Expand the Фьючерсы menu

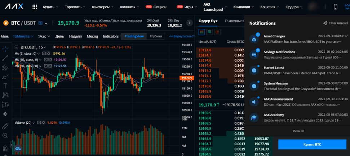(102, 7)
